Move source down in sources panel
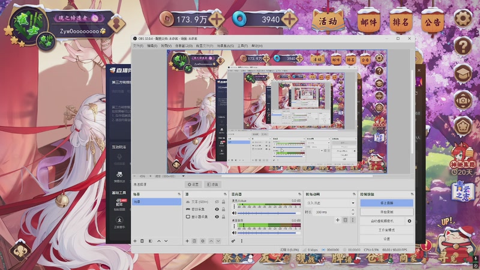 (x=218, y=241)
